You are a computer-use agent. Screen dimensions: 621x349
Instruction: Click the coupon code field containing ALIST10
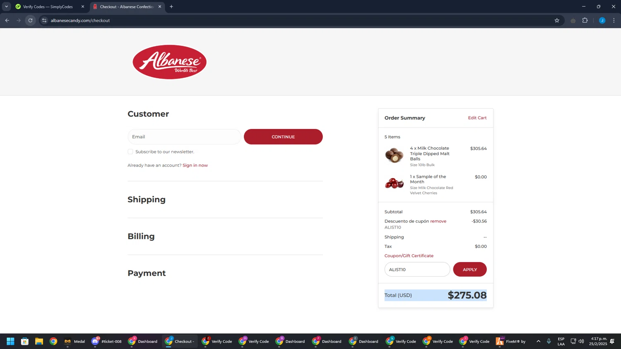coord(417,269)
